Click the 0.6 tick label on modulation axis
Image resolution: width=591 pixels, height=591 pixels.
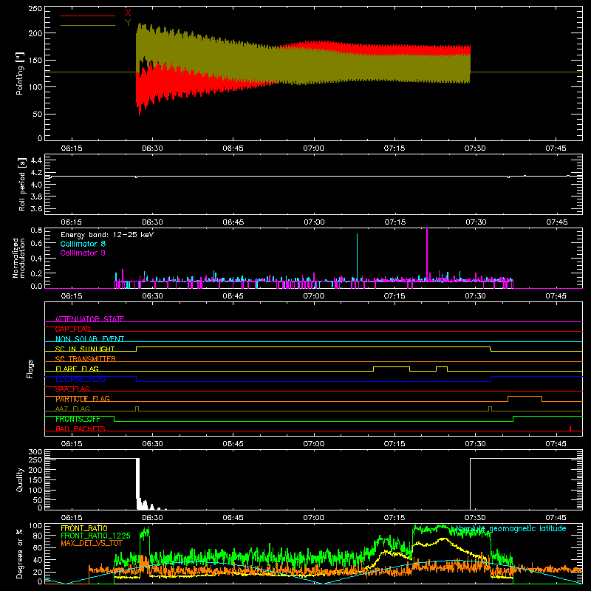pyautogui.click(x=36, y=244)
